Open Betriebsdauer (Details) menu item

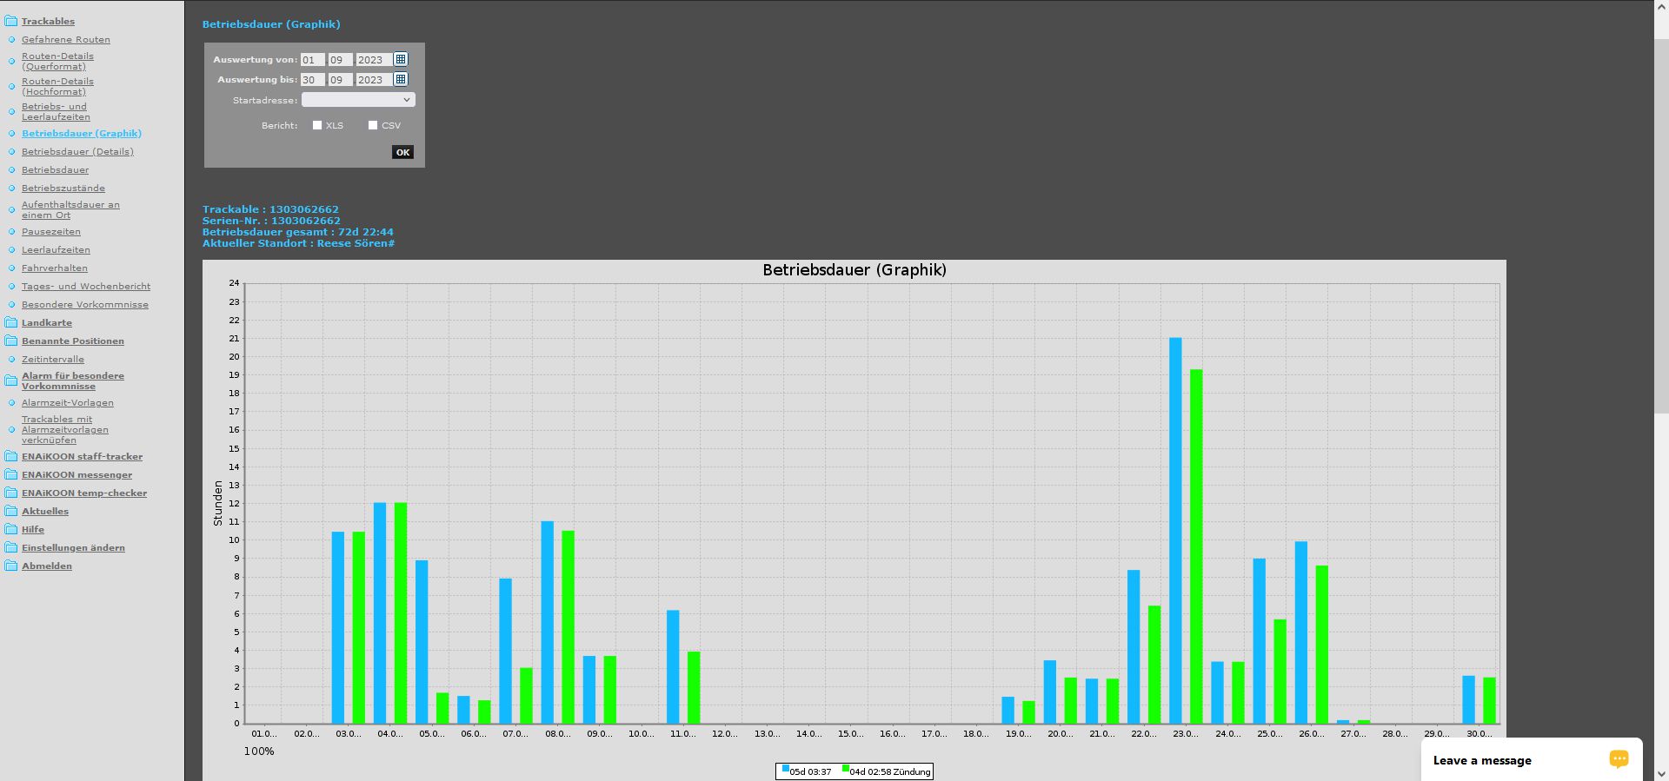77,151
